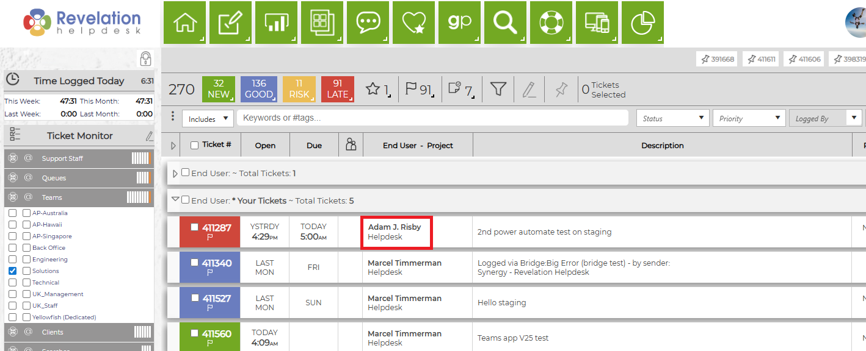Viewport: 866px width, 351px height.
Task: Uncheck the Solutions team checkbox
Action: tap(12, 271)
